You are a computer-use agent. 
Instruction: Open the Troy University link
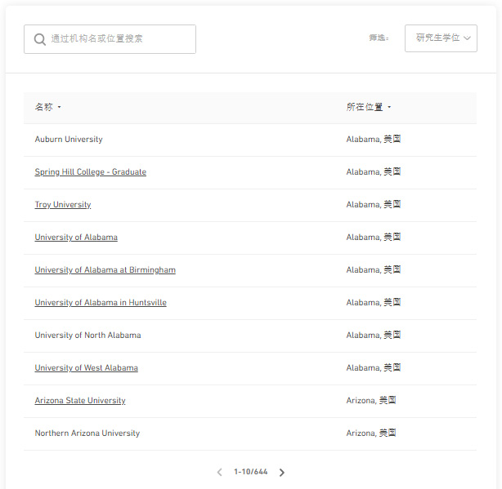(63, 205)
